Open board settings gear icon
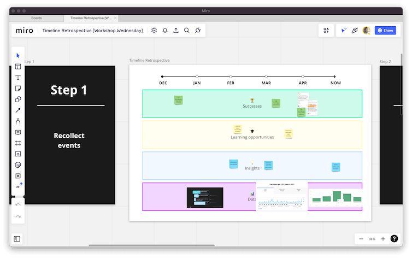The image size is (412, 258). 154,31
